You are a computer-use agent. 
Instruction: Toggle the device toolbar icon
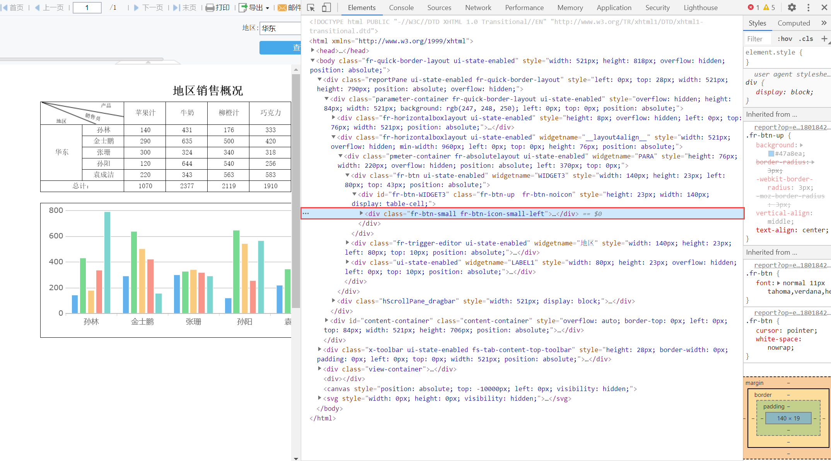point(326,7)
